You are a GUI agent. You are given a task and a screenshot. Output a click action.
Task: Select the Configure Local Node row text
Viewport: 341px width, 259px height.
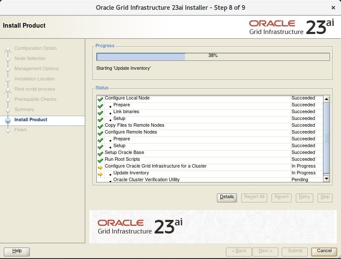click(127, 98)
